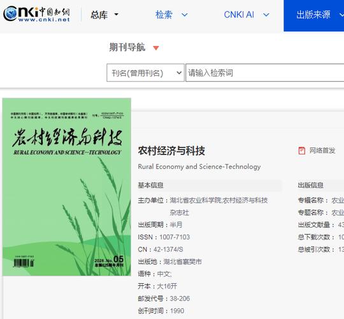The height and width of the screenshot is (319, 344).
Task: Click the CN 42-1374/S value
Action: tap(168, 249)
